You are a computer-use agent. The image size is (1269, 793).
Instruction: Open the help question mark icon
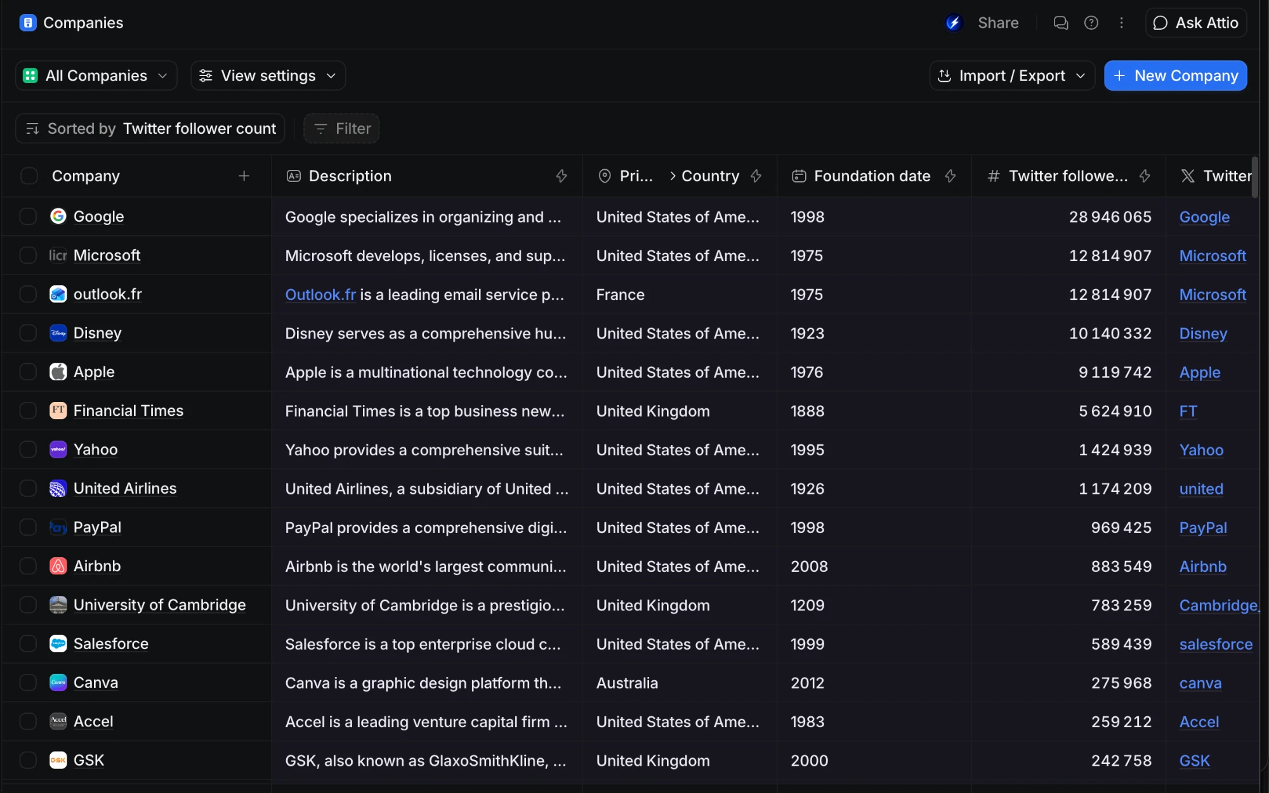pos(1091,23)
